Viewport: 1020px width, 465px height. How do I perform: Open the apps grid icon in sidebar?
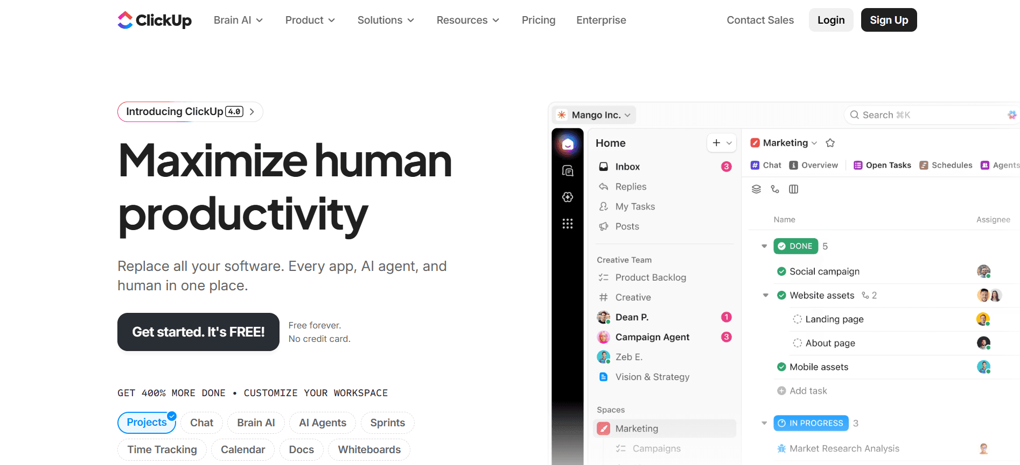tap(568, 224)
